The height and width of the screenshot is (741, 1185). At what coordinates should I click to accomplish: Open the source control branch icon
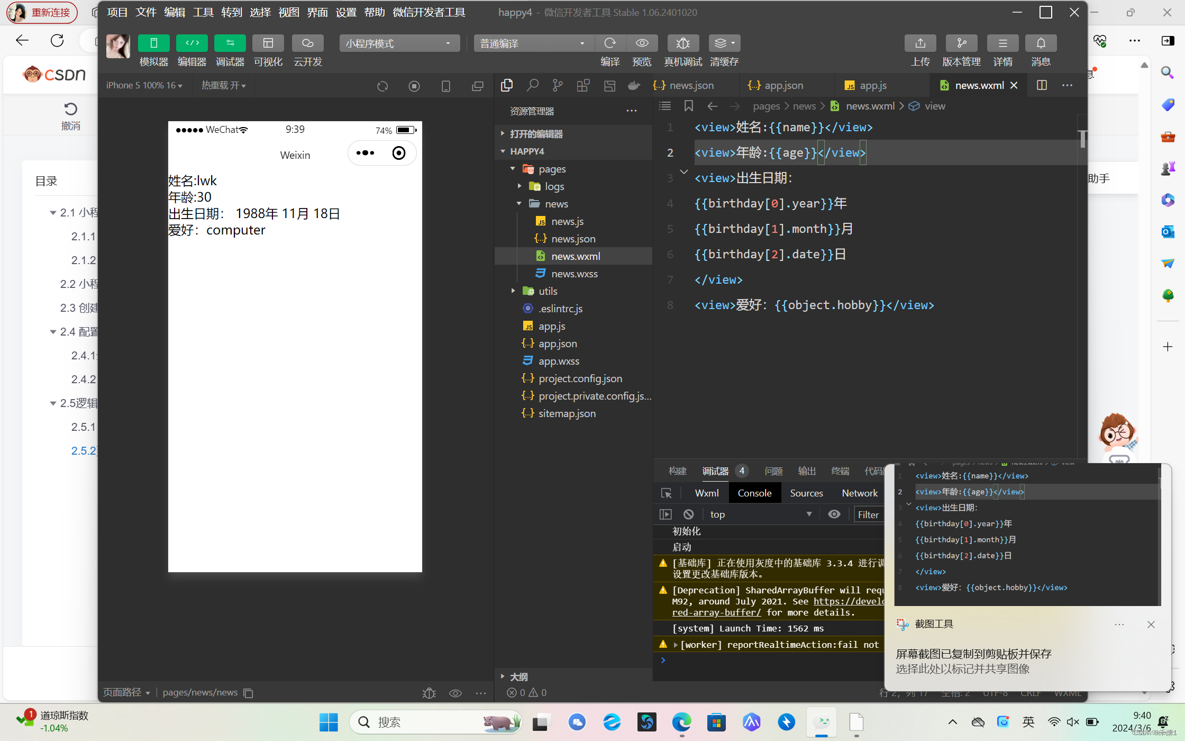558,85
